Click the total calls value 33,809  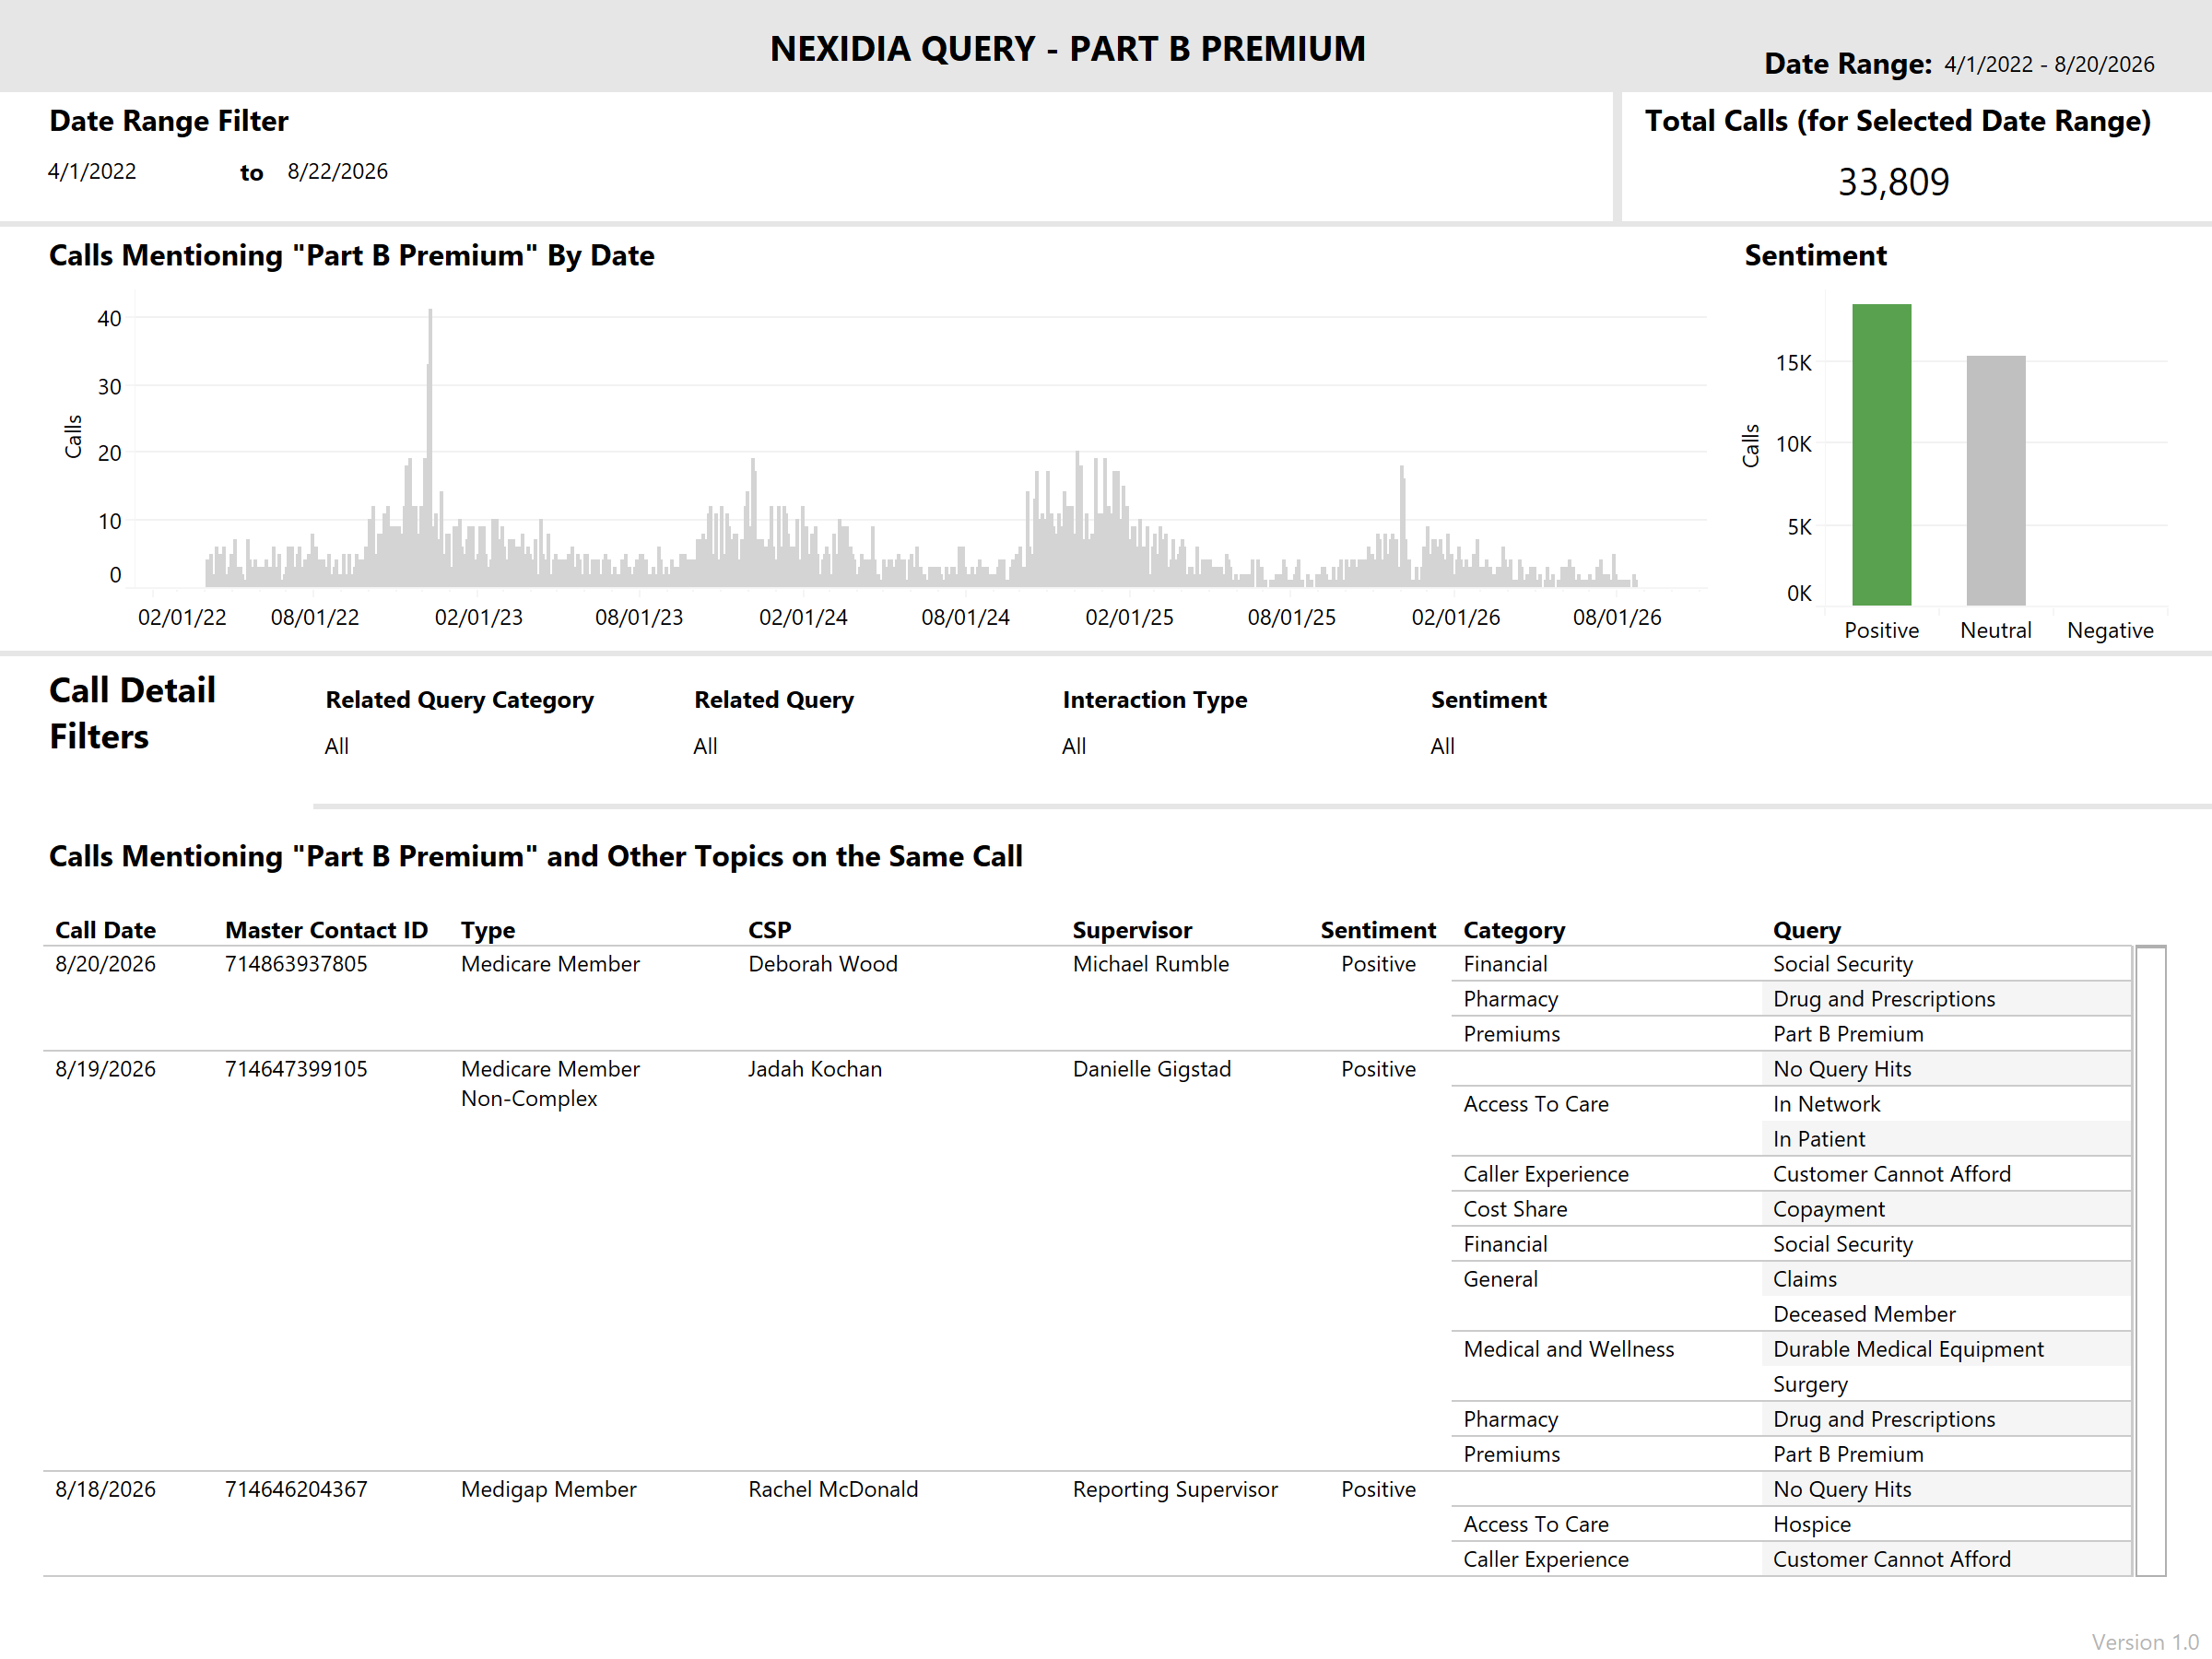[1893, 182]
